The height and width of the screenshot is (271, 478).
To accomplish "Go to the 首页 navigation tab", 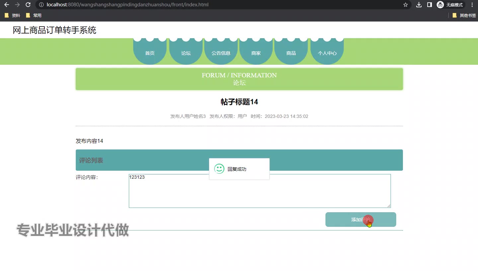I will click(150, 53).
